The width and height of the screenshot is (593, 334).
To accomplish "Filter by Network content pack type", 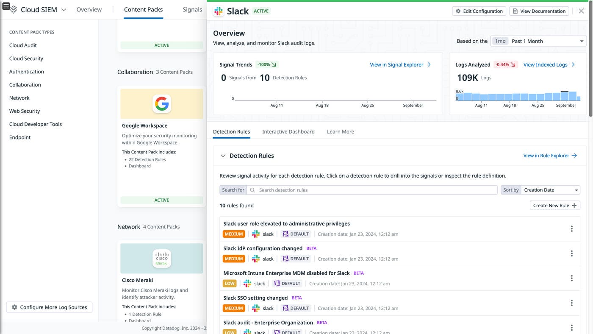I will [x=19, y=98].
